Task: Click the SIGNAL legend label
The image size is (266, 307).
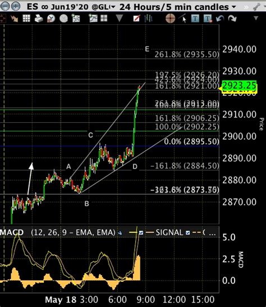Action: (169, 232)
